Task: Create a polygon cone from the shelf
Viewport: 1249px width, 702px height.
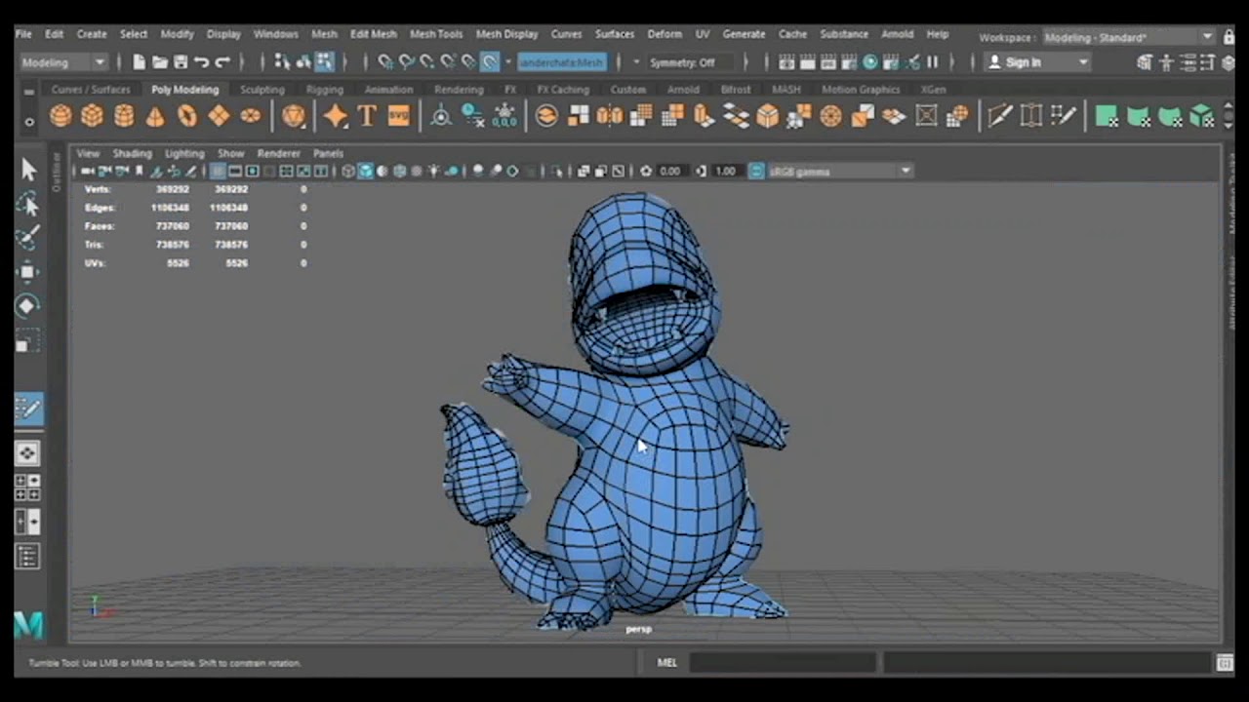Action: pos(155,116)
